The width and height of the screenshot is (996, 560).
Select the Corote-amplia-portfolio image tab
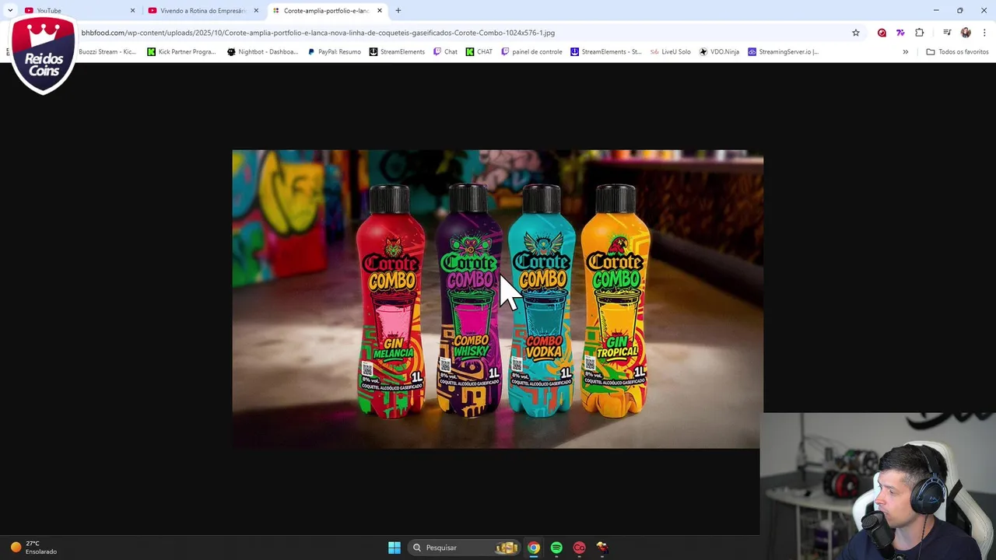326,10
